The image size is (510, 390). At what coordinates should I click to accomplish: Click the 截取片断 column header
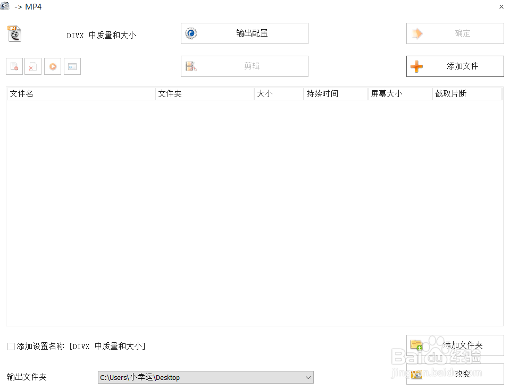point(467,94)
